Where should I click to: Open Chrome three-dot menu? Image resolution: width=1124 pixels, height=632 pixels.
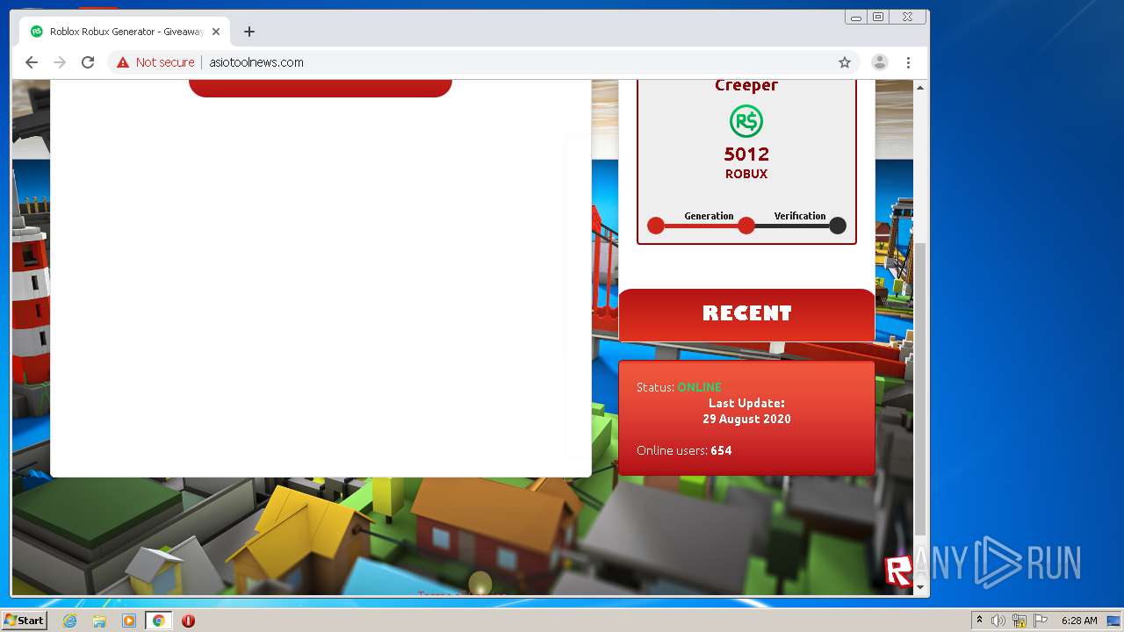(x=909, y=62)
